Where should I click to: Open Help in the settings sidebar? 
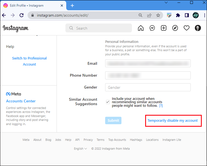10,46
